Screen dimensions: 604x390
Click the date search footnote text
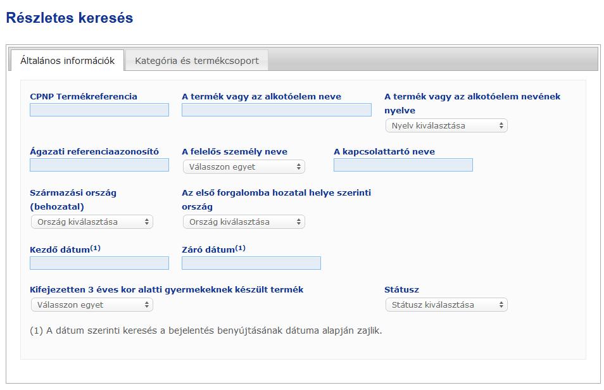click(x=206, y=330)
